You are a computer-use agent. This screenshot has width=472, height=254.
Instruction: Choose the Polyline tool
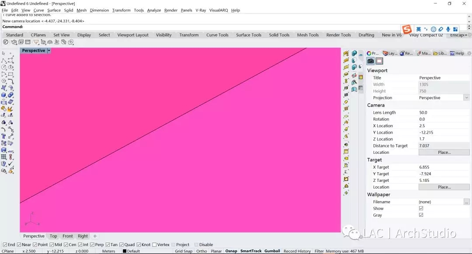click(3, 60)
